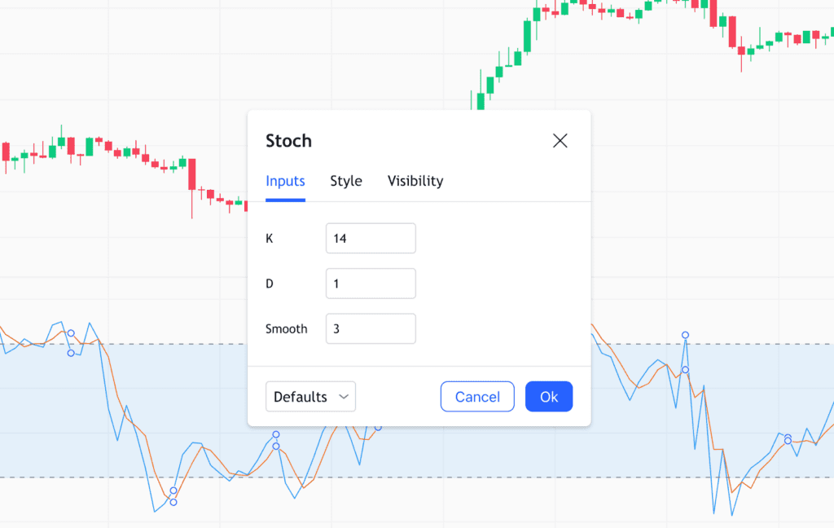Cancel the Stoch indicator changes
The height and width of the screenshot is (528, 834).
(476, 396)
